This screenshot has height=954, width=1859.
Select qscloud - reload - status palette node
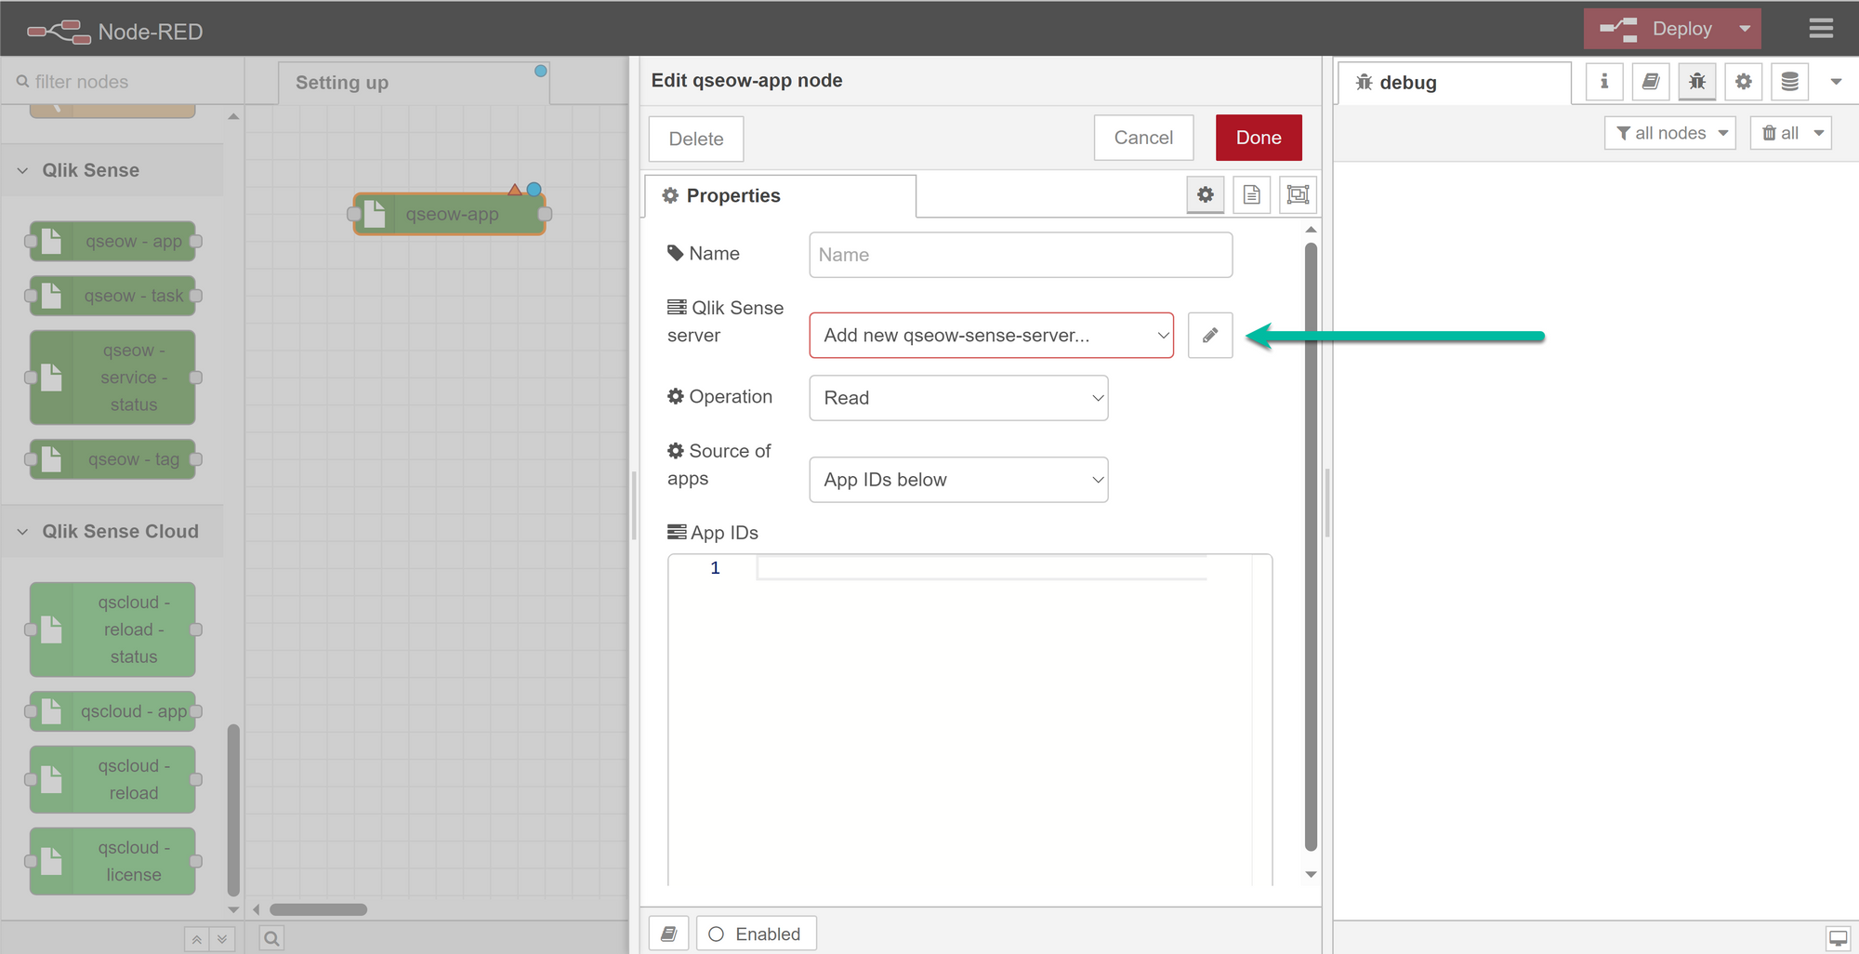coord(112,629)
